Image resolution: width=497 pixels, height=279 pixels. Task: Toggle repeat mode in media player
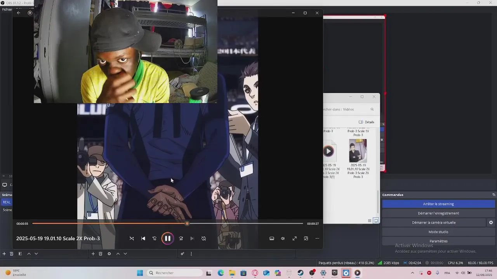coord(204,239)
